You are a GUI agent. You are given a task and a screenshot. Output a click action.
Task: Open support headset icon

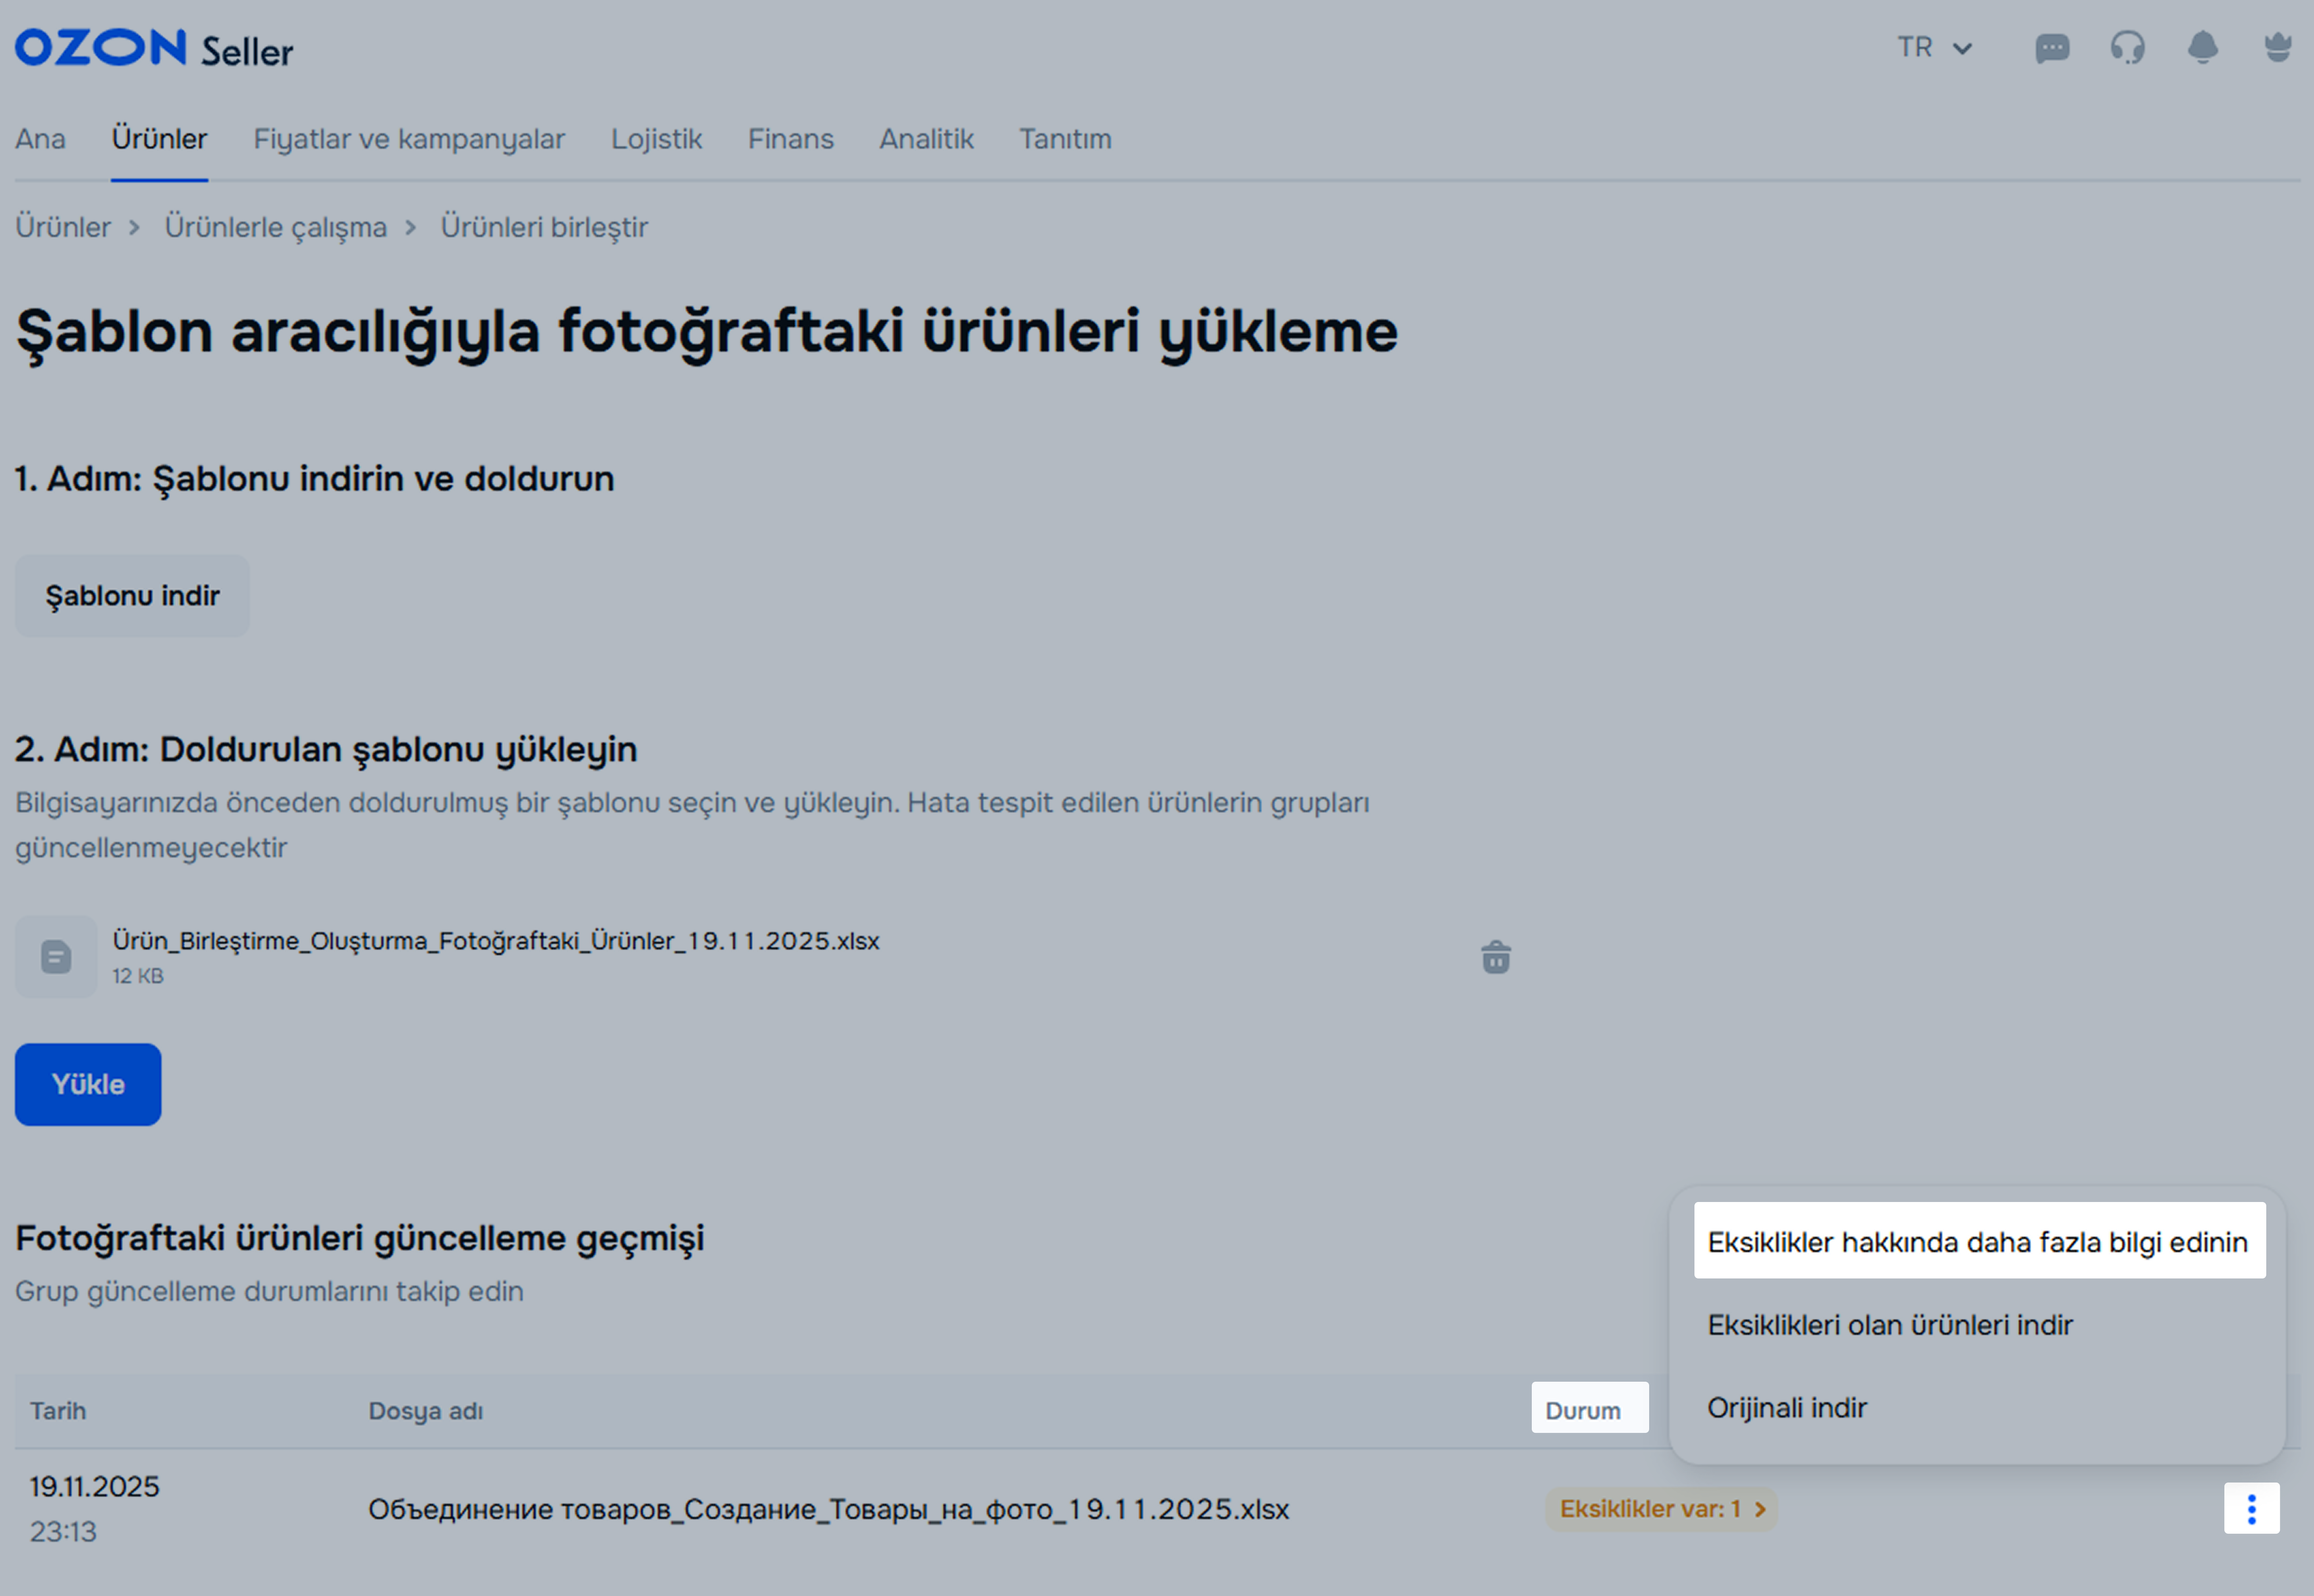(2127, 48)
